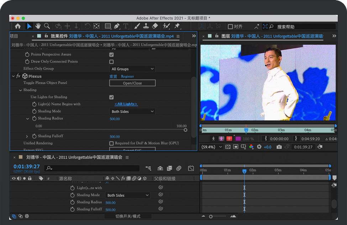Image resolution: width=347 pixels, height=225 pixels.
Task: Take a snapshot with camera icon
Action: tap(279, 147)
